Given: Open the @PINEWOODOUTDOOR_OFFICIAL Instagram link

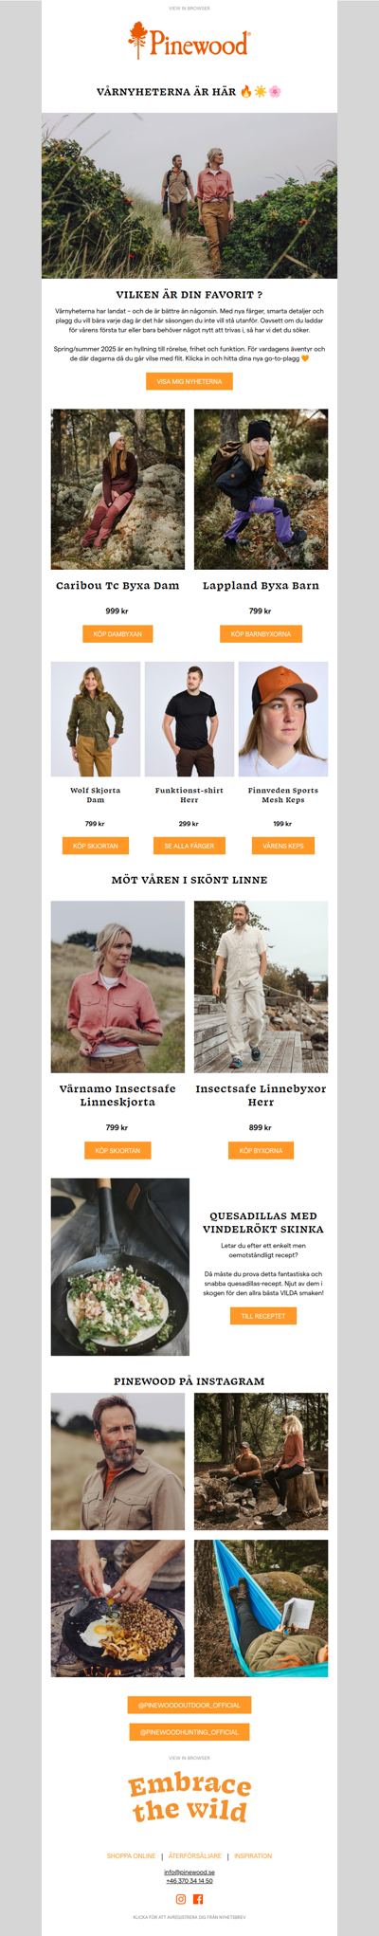Looking at the screenshot, I should 189,1705.
